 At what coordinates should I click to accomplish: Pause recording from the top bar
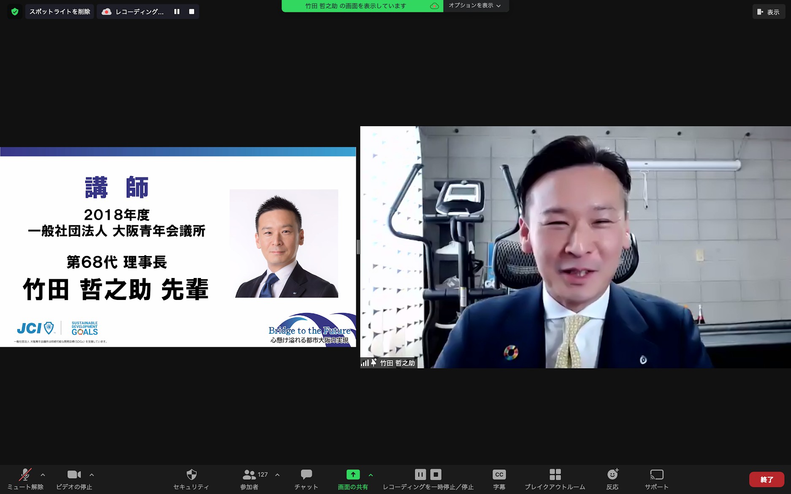(177, 12)
